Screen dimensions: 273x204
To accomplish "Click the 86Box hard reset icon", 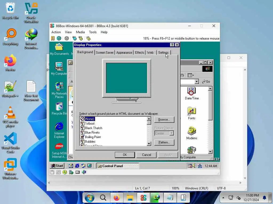I will pyautogui.click(x=59, y=38).
